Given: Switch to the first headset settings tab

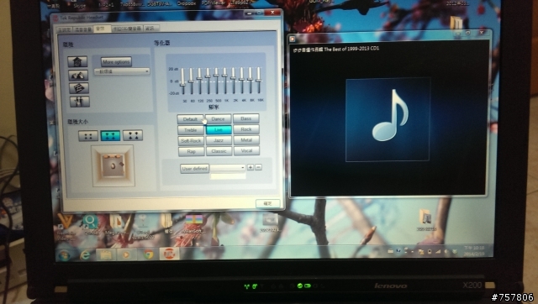Looking at the screenshot, I should click(x=64, y=30).
